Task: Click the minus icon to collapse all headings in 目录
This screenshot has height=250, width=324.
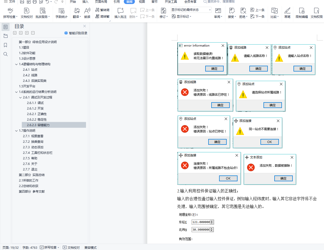Action: point(33,33)
